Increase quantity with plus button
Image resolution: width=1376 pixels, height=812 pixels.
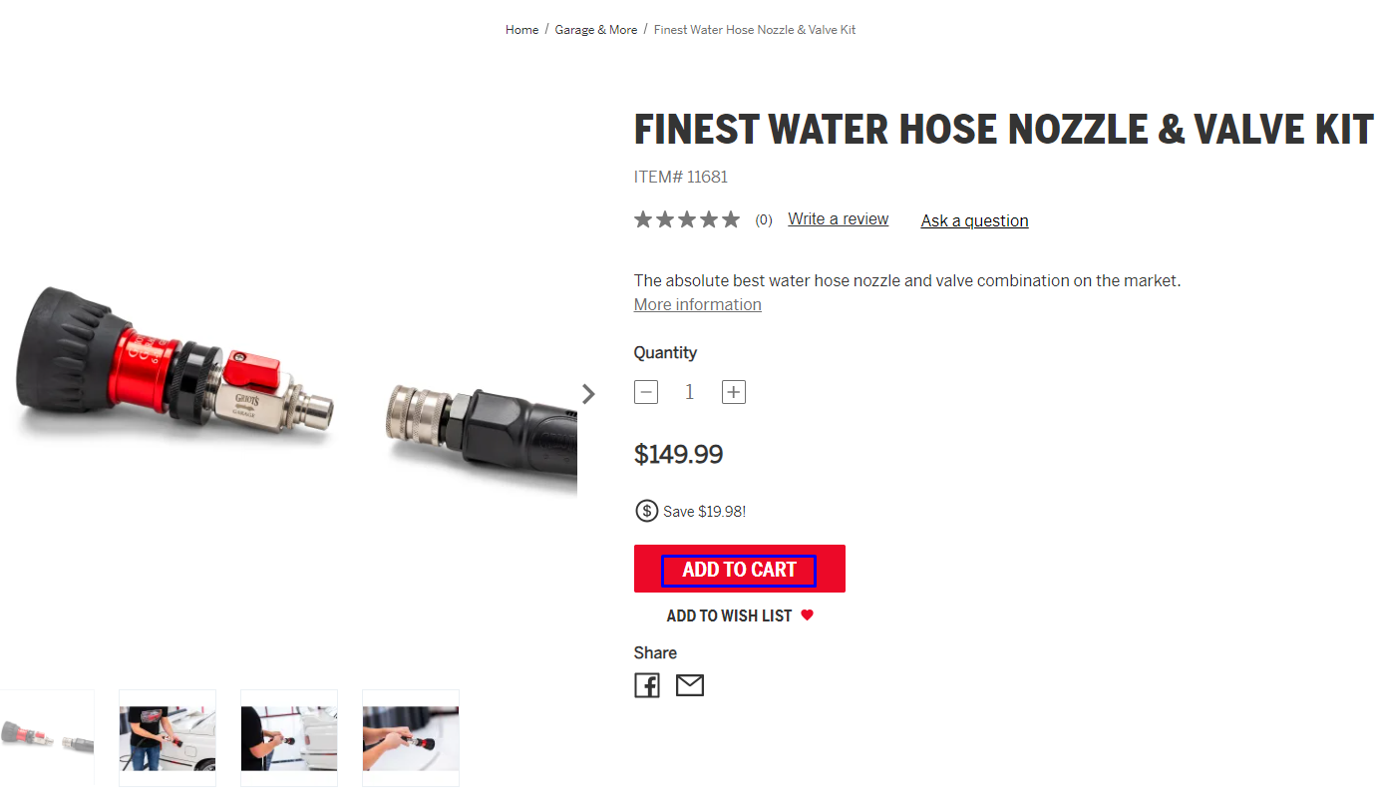point(734,392)
